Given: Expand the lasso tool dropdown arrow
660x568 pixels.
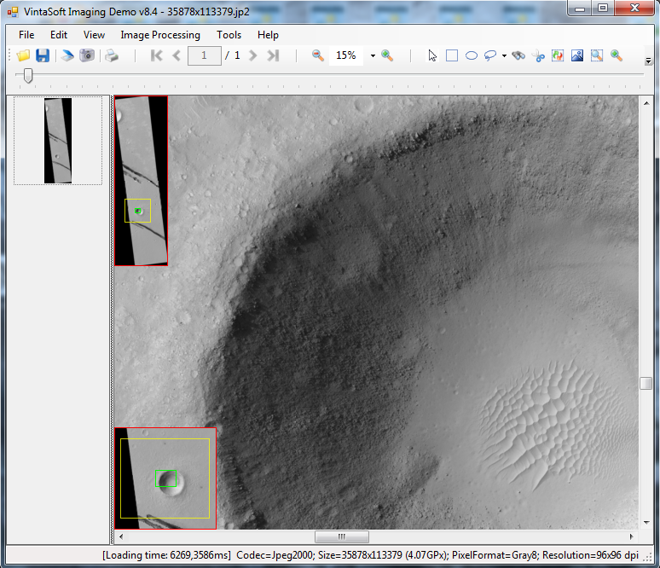Looking at the screenshot, I should (504, 56).
